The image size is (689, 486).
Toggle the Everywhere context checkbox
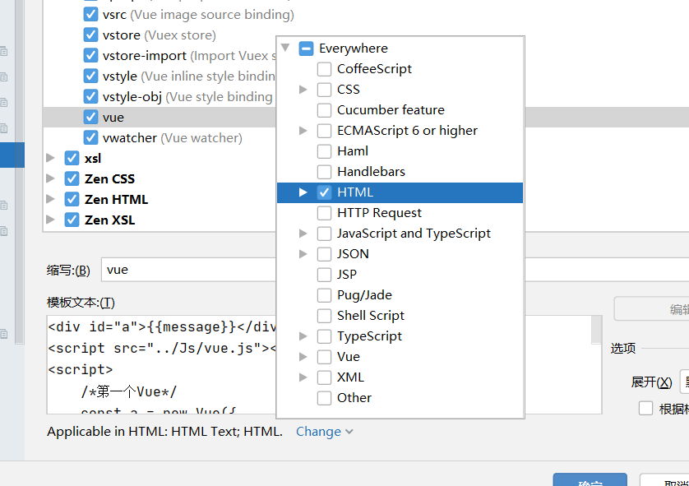tap(306, 49)
